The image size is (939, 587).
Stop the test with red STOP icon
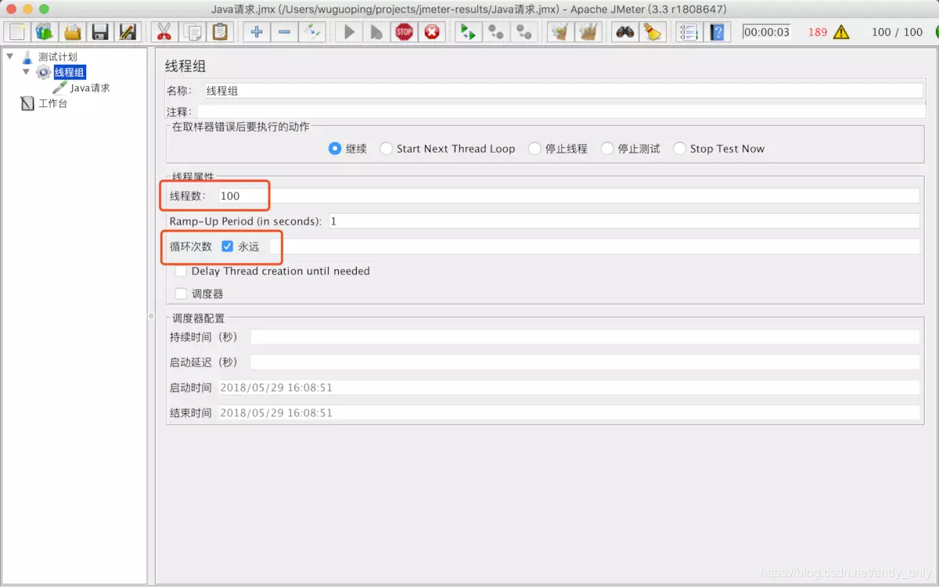404,32
